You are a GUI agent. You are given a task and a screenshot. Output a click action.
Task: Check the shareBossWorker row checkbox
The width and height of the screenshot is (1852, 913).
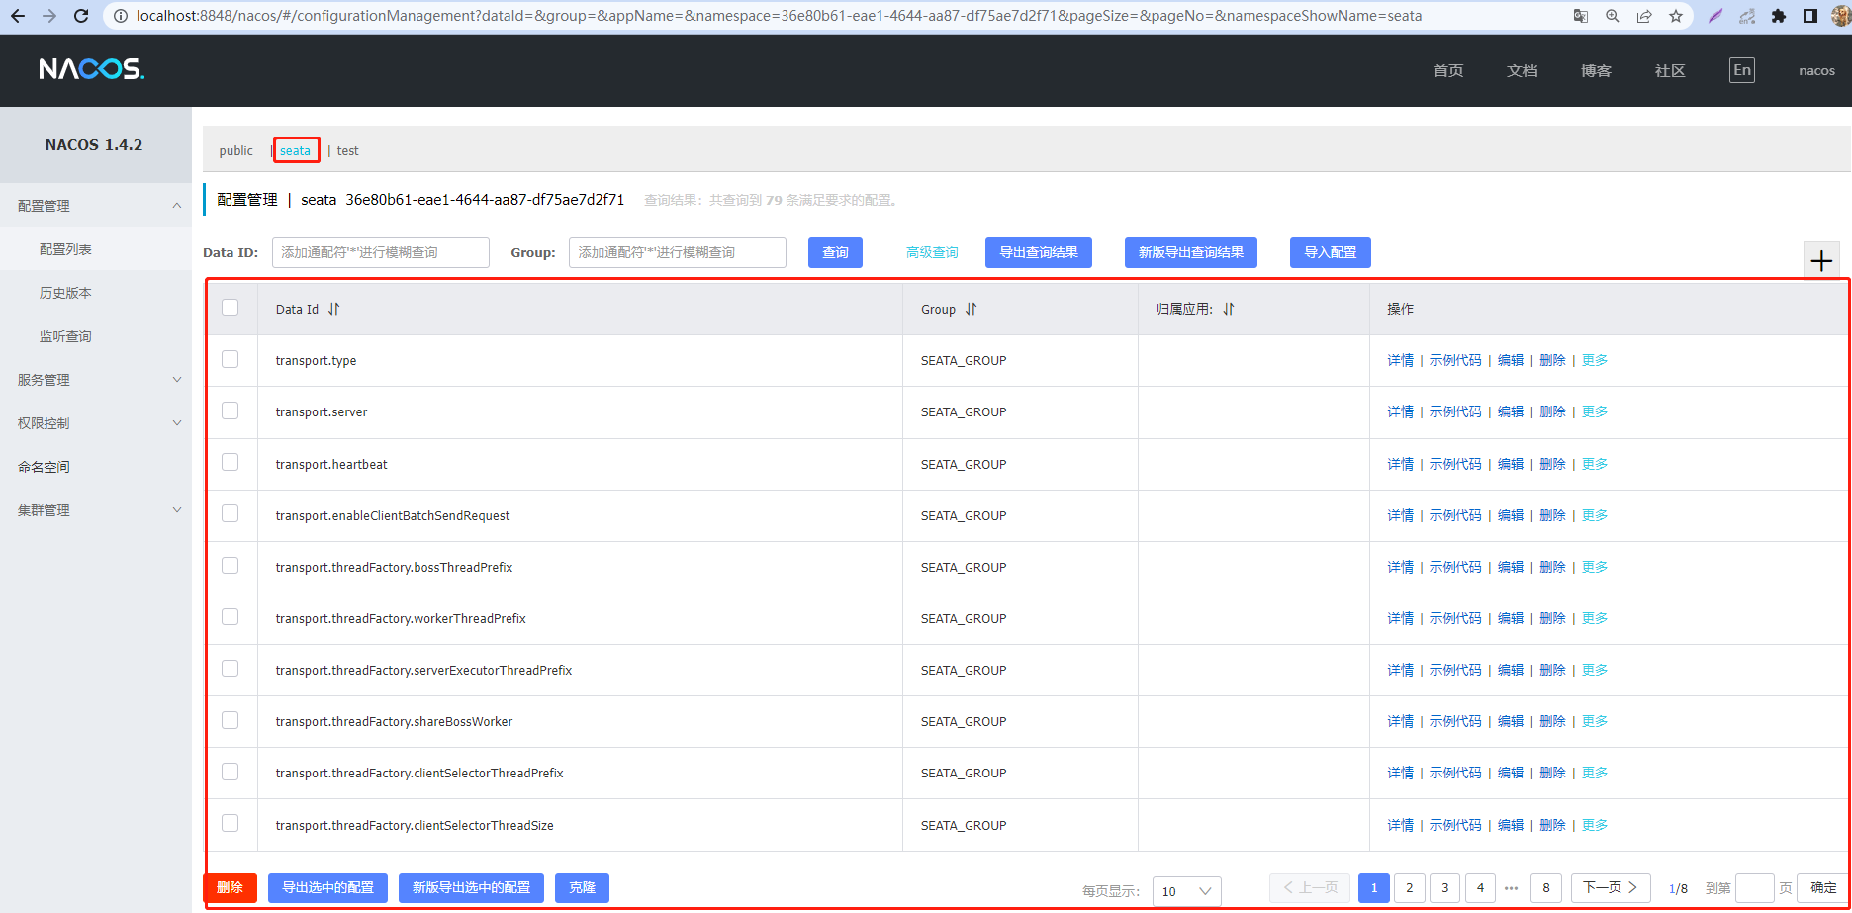click(231, 720)
